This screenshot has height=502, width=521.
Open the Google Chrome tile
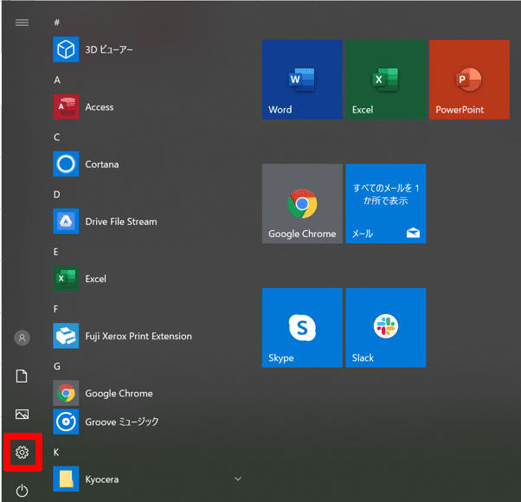tap(302, 203)
